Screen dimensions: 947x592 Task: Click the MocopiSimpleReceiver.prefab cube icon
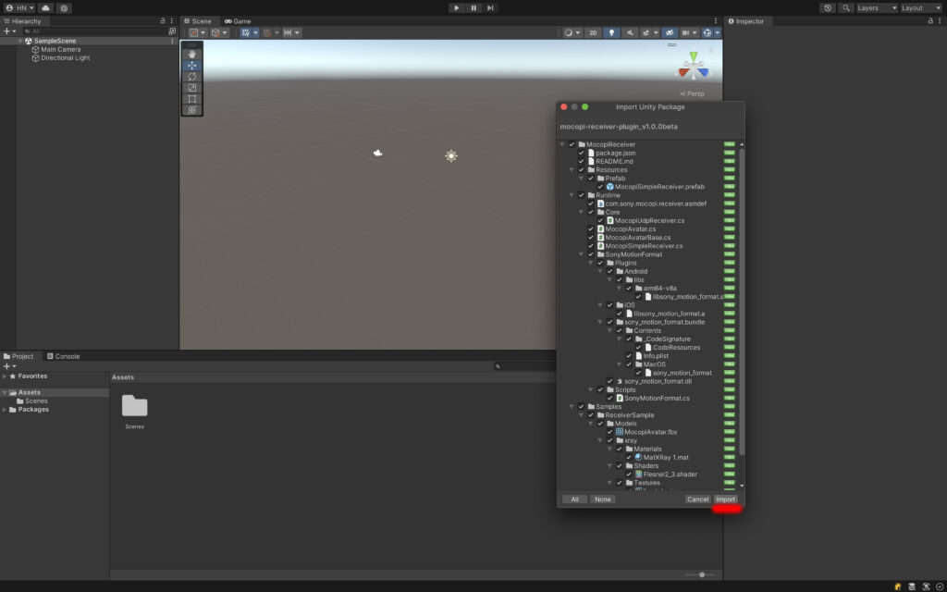tap(610, 187)
